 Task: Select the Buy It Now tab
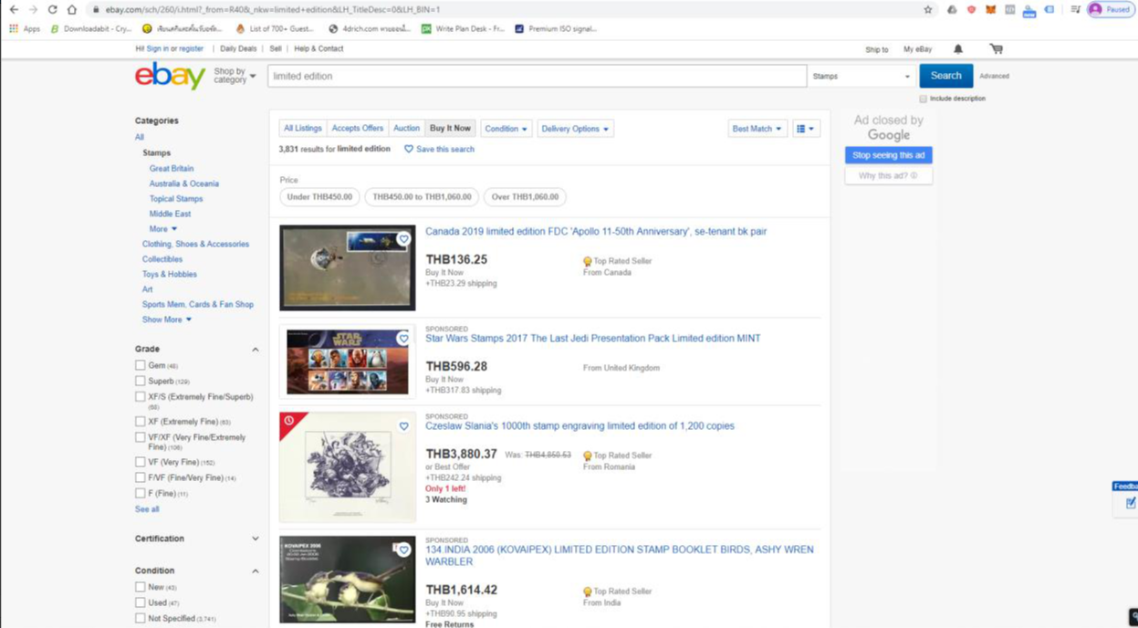click(450, 129)
